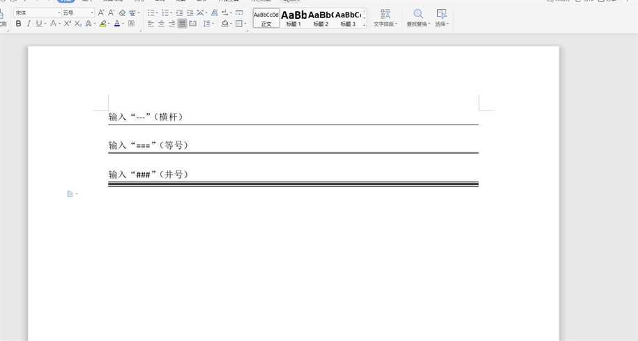The width and height of the screenshot is (638, 341).
Task: Apply the 正文 style
Action: [x=266, y=18]
